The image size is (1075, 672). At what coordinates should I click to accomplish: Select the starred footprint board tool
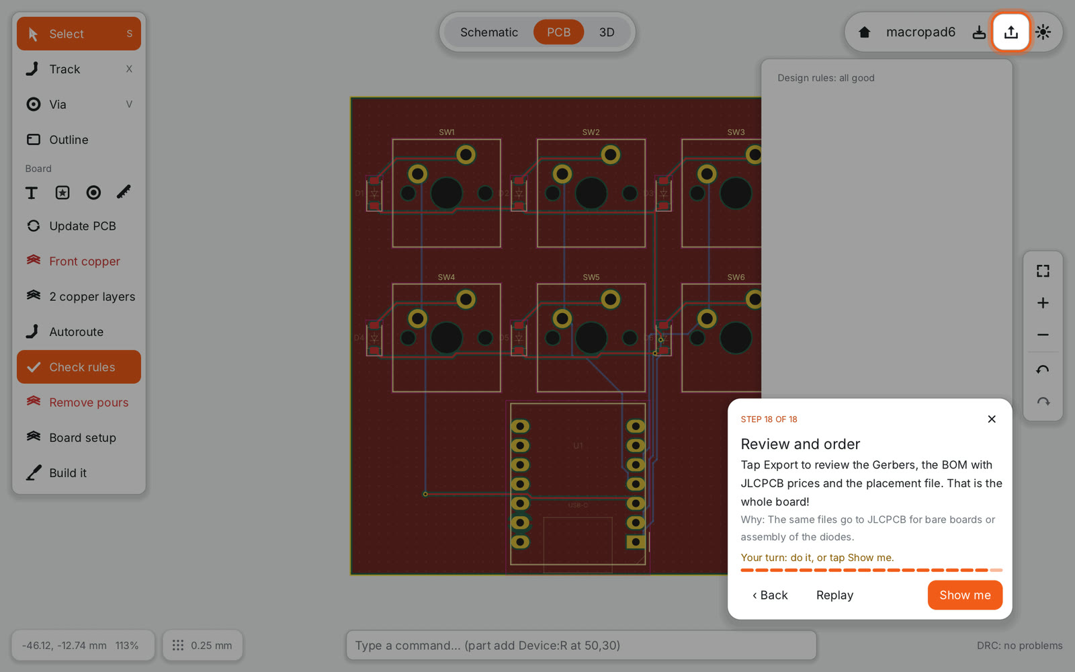pos(62,193)
